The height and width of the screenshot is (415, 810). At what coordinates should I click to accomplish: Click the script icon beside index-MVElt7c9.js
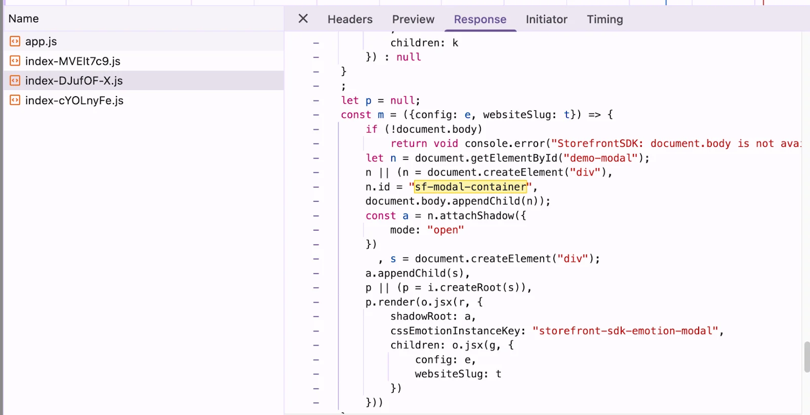click(15, 61)
